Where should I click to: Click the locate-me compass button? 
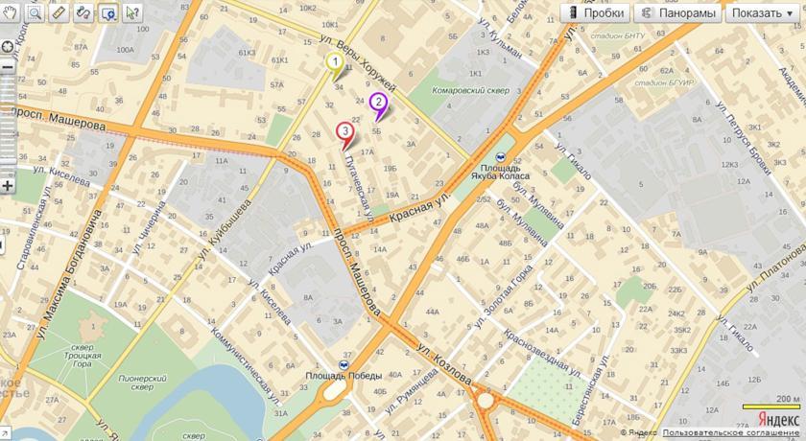(x=8, y=47)
